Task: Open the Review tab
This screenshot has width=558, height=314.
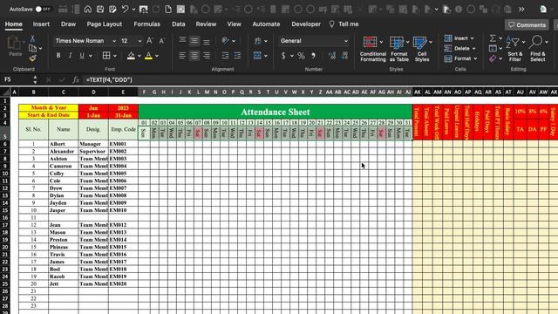Action: pos(206,24)
